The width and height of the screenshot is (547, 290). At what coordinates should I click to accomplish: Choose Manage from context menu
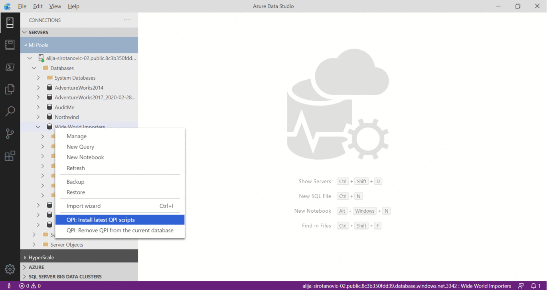120,136
